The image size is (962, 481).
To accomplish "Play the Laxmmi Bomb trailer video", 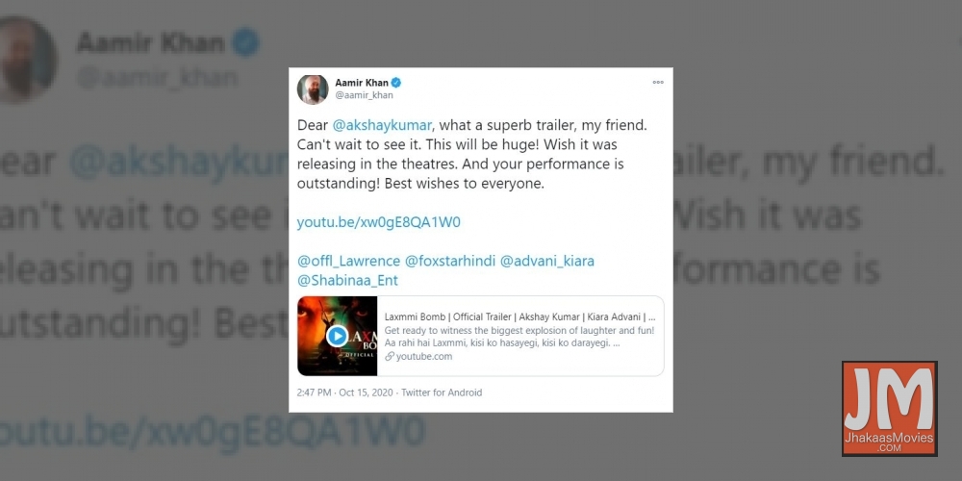I will (x=337, y=336).
